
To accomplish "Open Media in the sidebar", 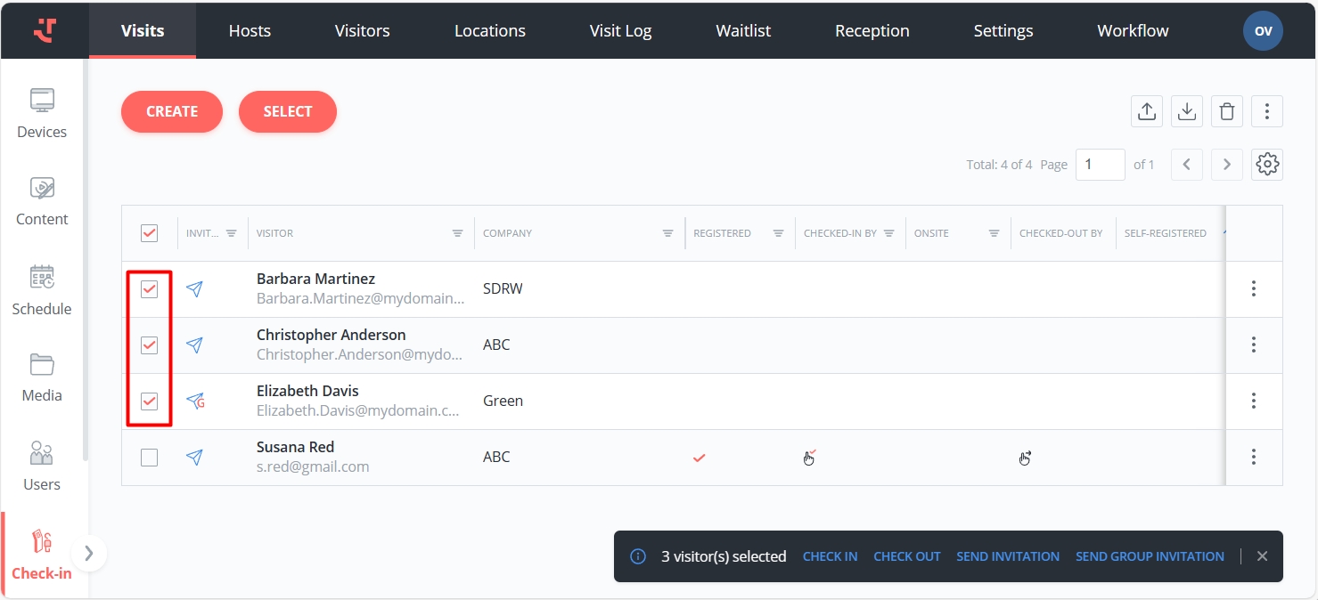I will pyautogui.click(x=42, y=377).
